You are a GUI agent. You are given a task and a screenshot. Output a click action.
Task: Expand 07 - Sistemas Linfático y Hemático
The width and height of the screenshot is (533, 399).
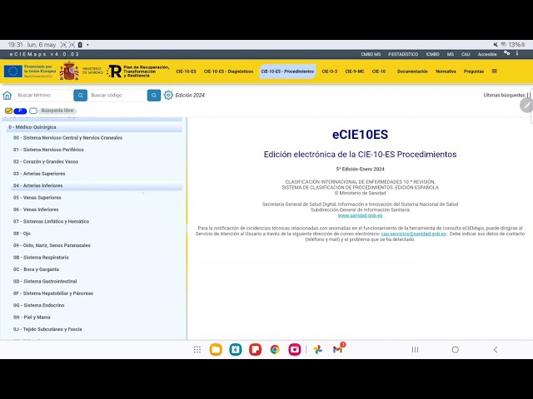coord(51,222)
